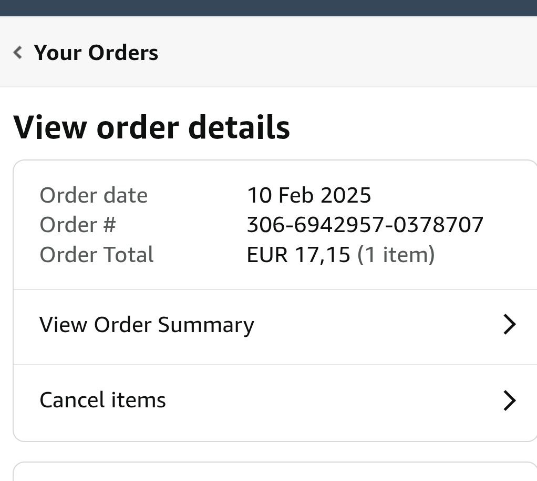Click blank space right of the order date
537x481 pixels.
[447, 195]
